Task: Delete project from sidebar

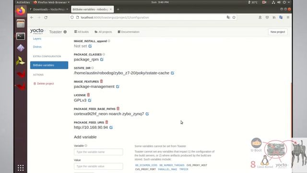Action: (x=44, y=84)
